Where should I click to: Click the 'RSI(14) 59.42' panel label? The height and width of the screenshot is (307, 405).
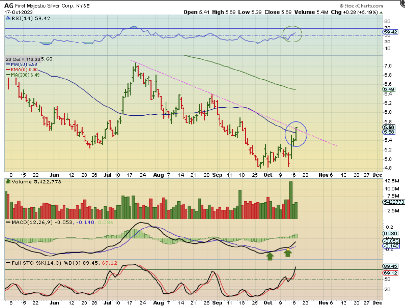pyautogui.click(x=31, y=18)
